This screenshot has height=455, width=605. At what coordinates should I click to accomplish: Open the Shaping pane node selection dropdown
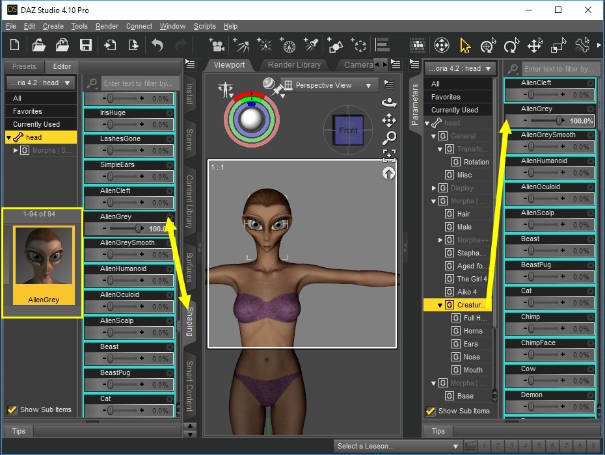[40, 83]
